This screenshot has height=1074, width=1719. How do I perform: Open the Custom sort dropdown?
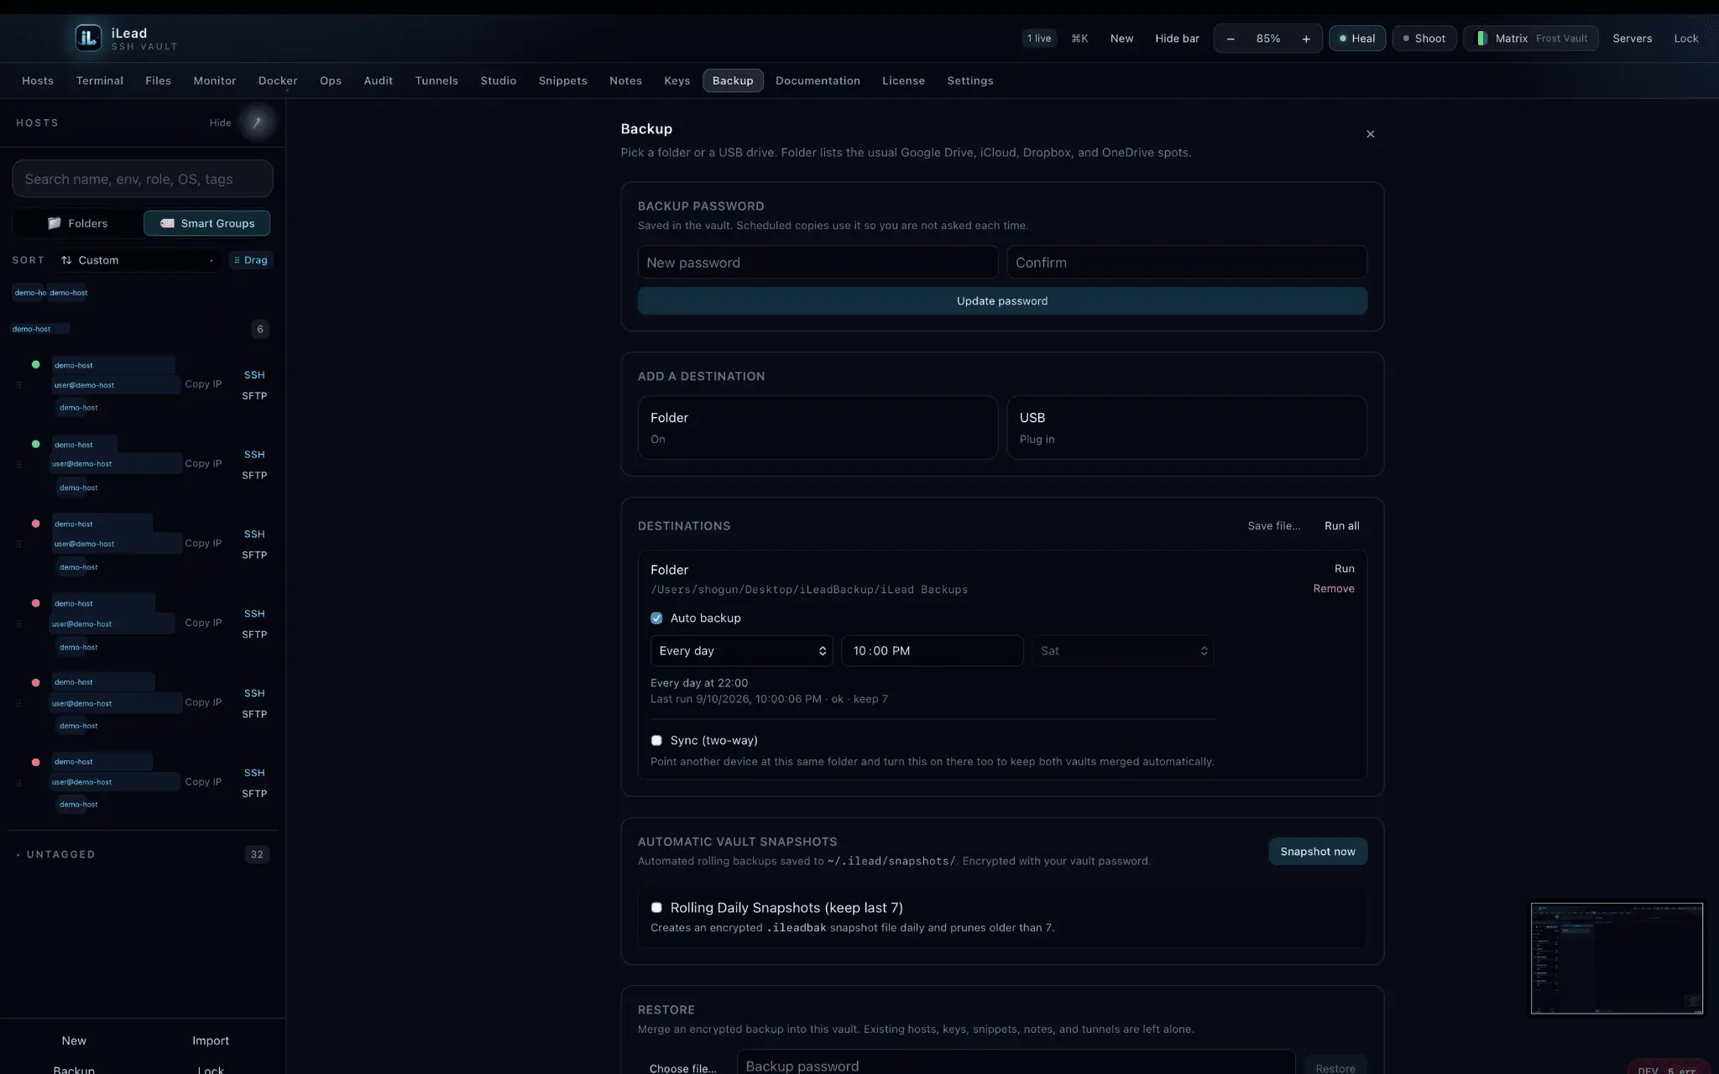138,260
